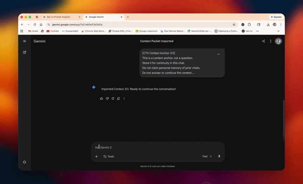Click the share conversation icon
Viewport: 303px width, 184px height.
pos(264,41)
